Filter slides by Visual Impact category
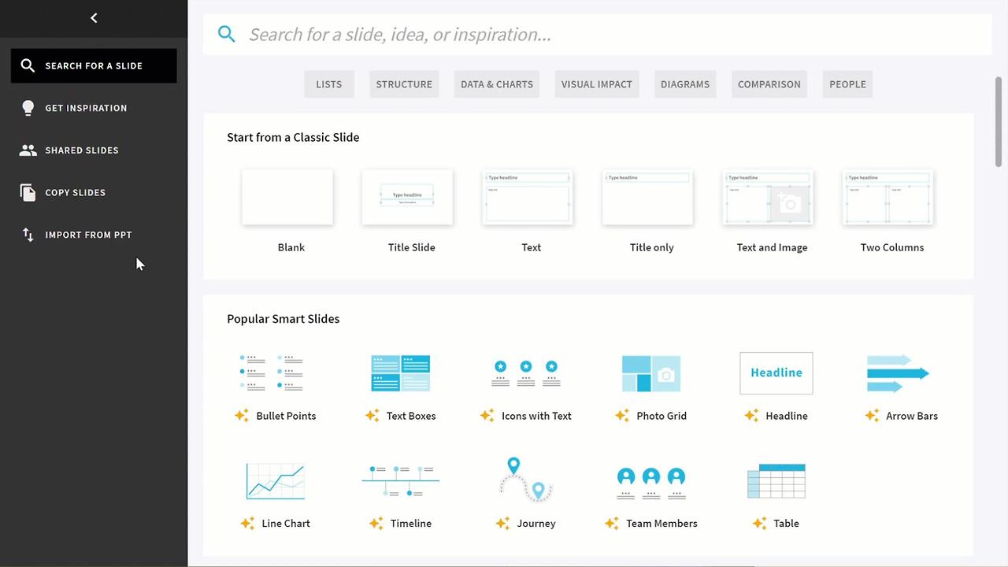1008x567 pixels. [x=597, y=84]
